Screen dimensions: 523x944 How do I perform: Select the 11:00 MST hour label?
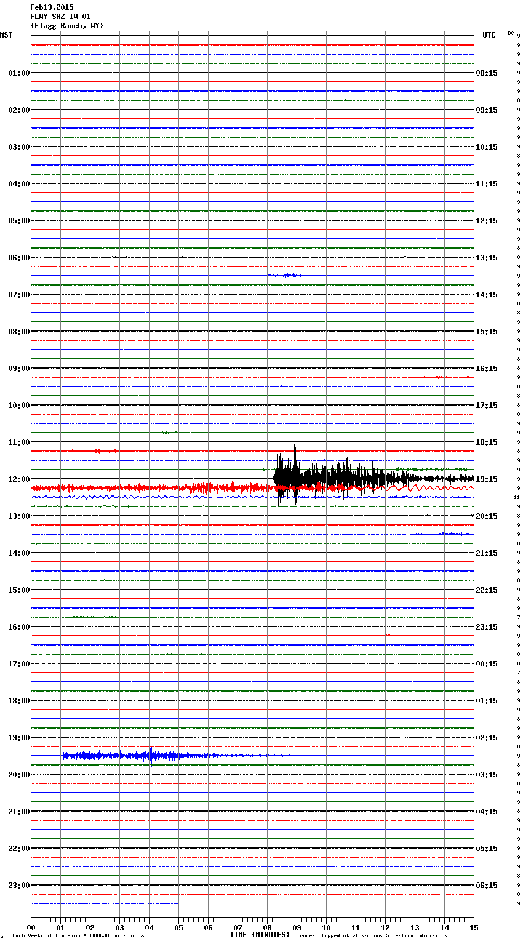[19, 442]
